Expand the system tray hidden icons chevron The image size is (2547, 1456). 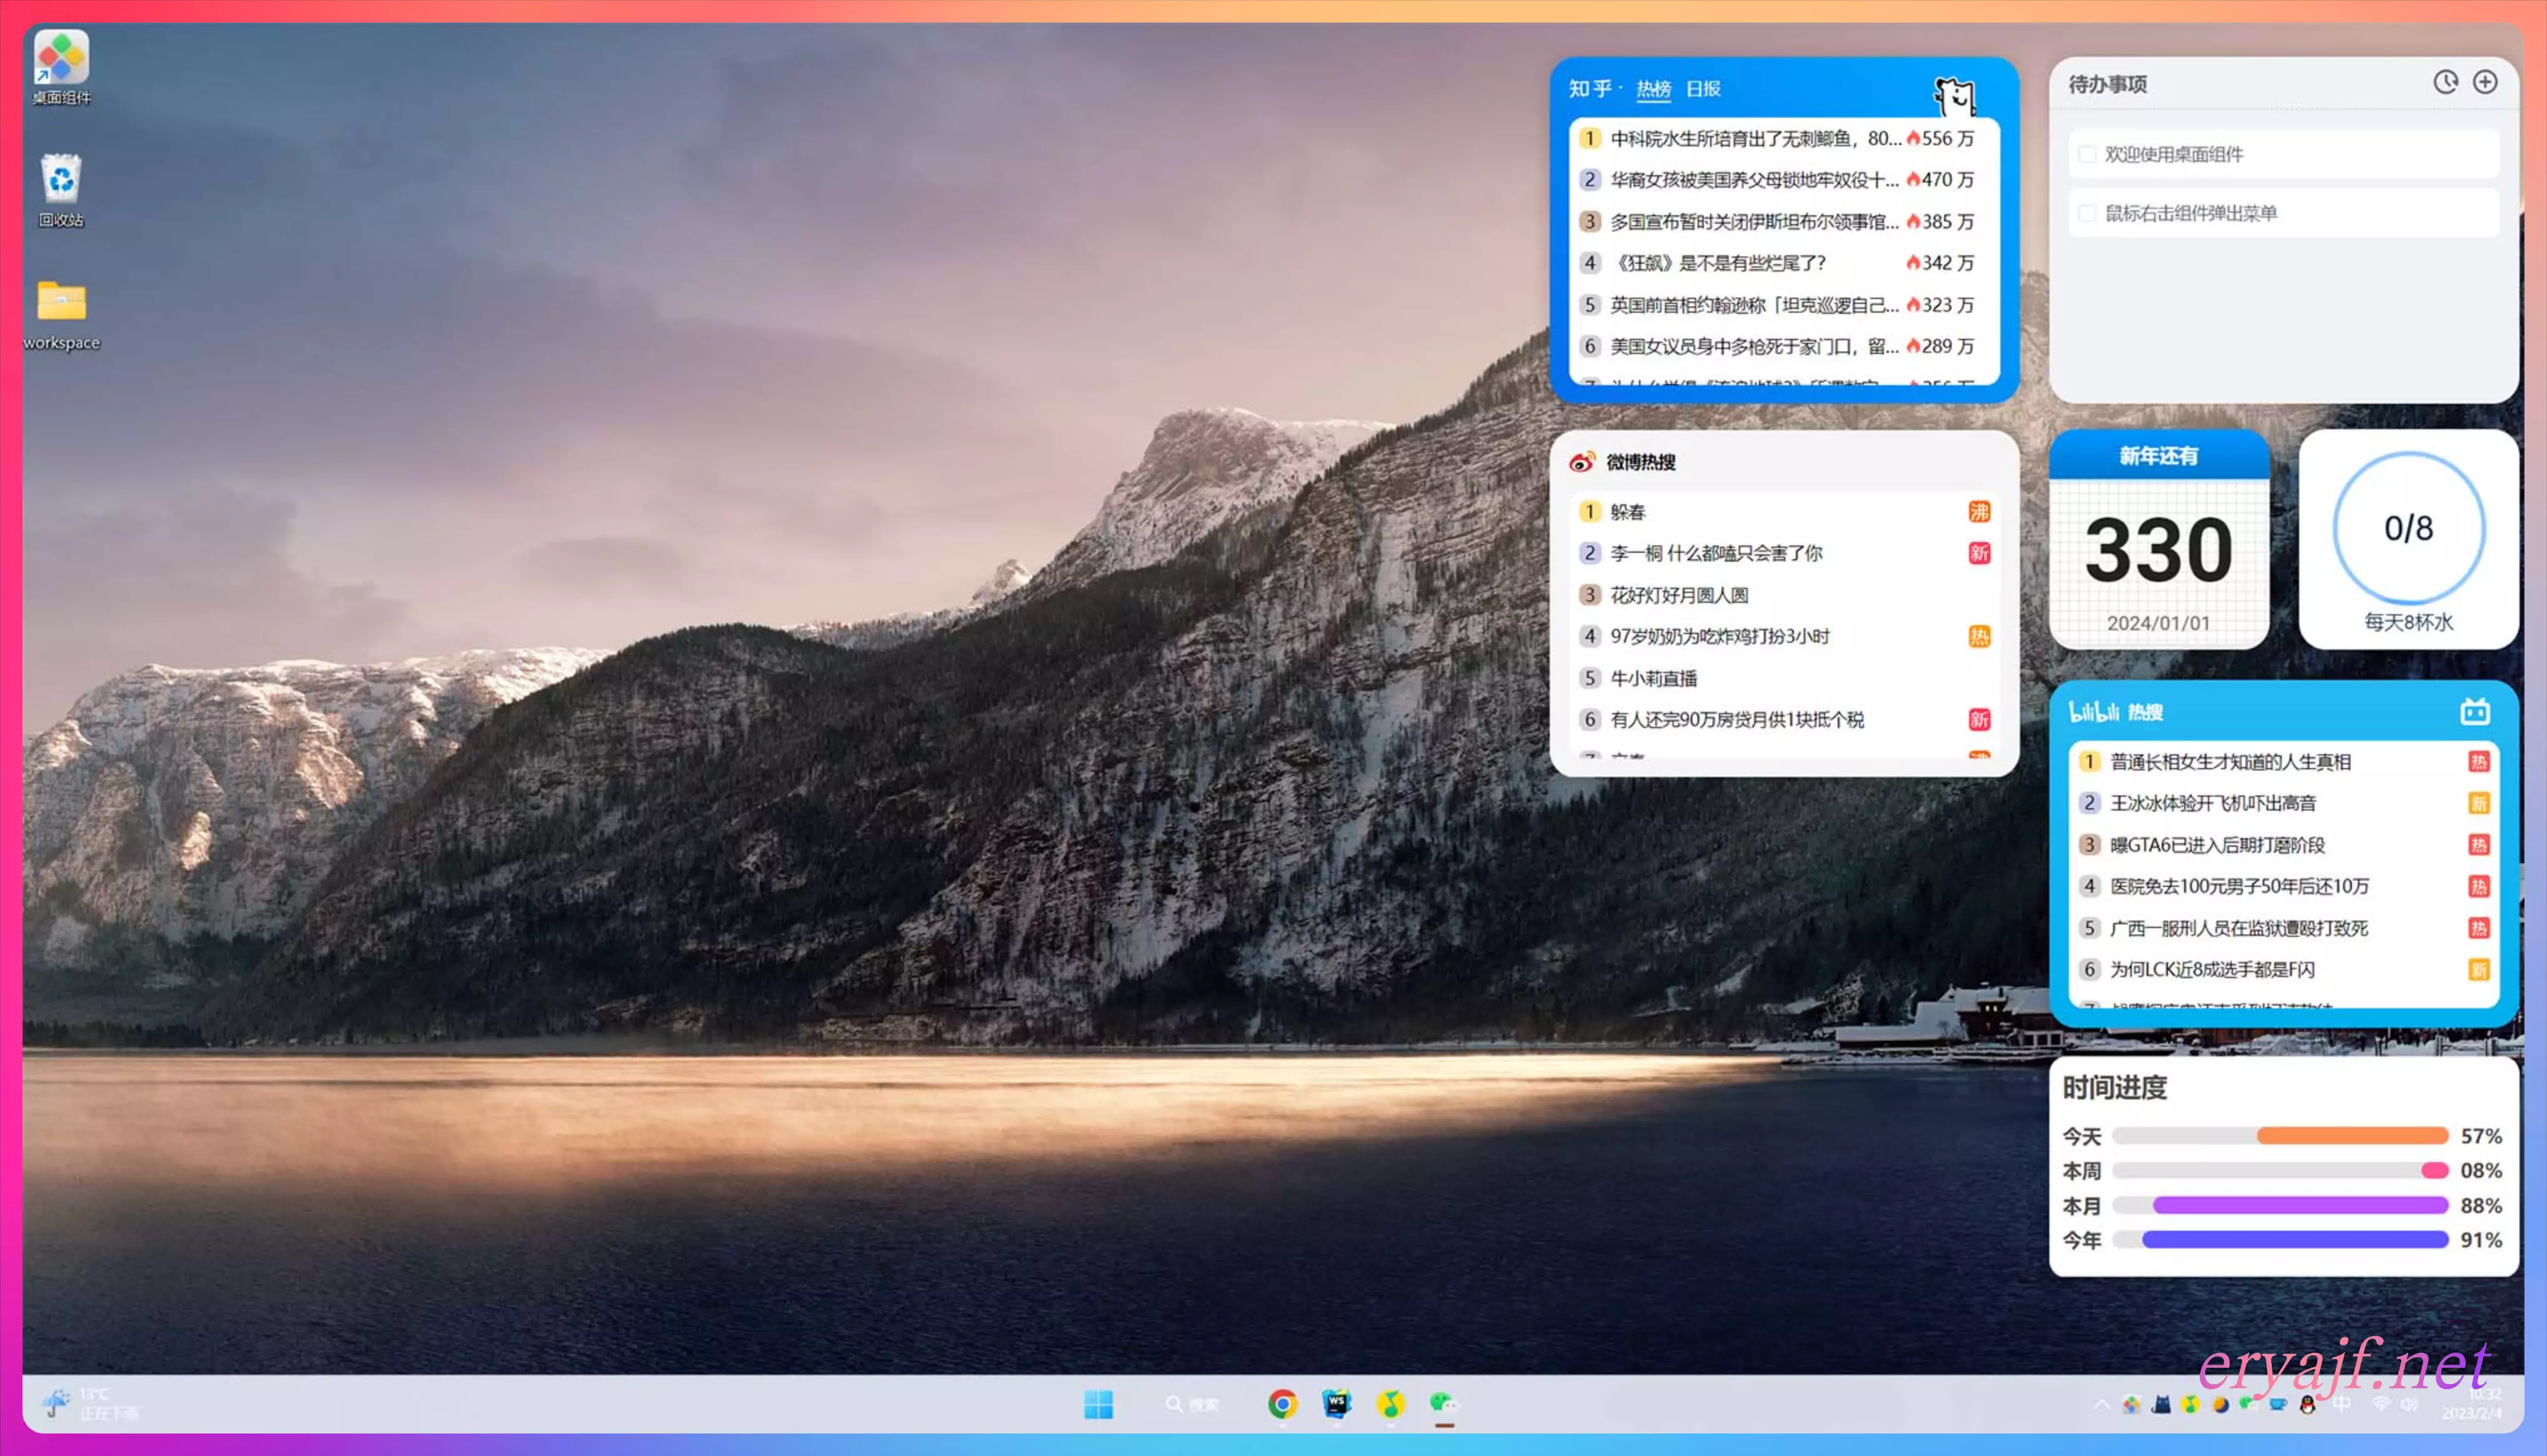tap(2101, 1404)
